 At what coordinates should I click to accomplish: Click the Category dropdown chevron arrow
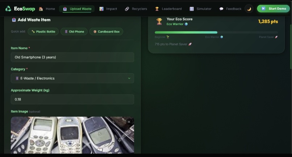coord(129,78)
